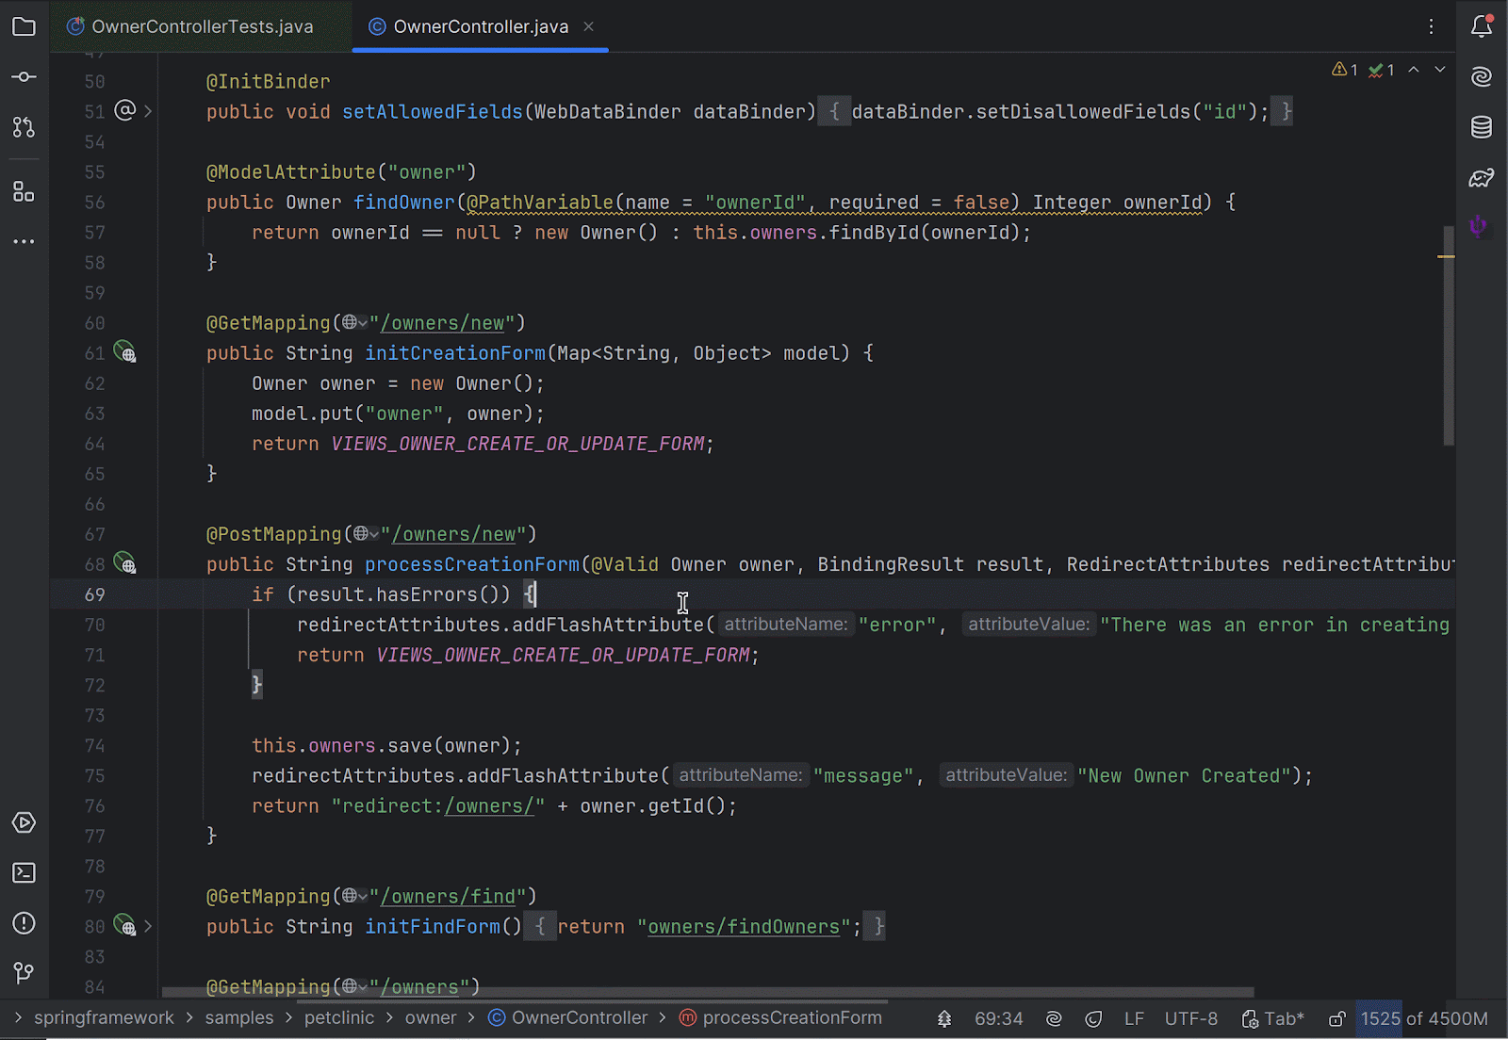Open the Problems tool window
The height and width of the screenshot is (1040, 1508).
click(x=24, y=923)
